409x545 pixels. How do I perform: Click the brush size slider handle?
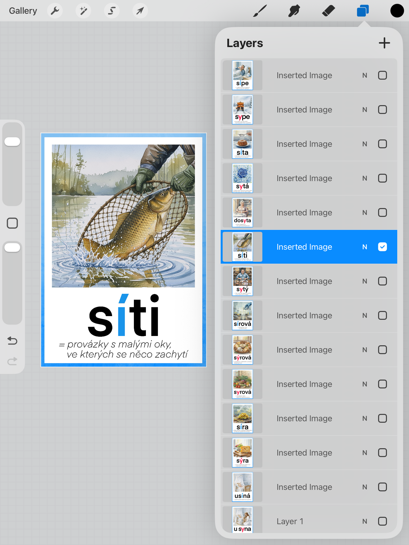coord(12,141)
